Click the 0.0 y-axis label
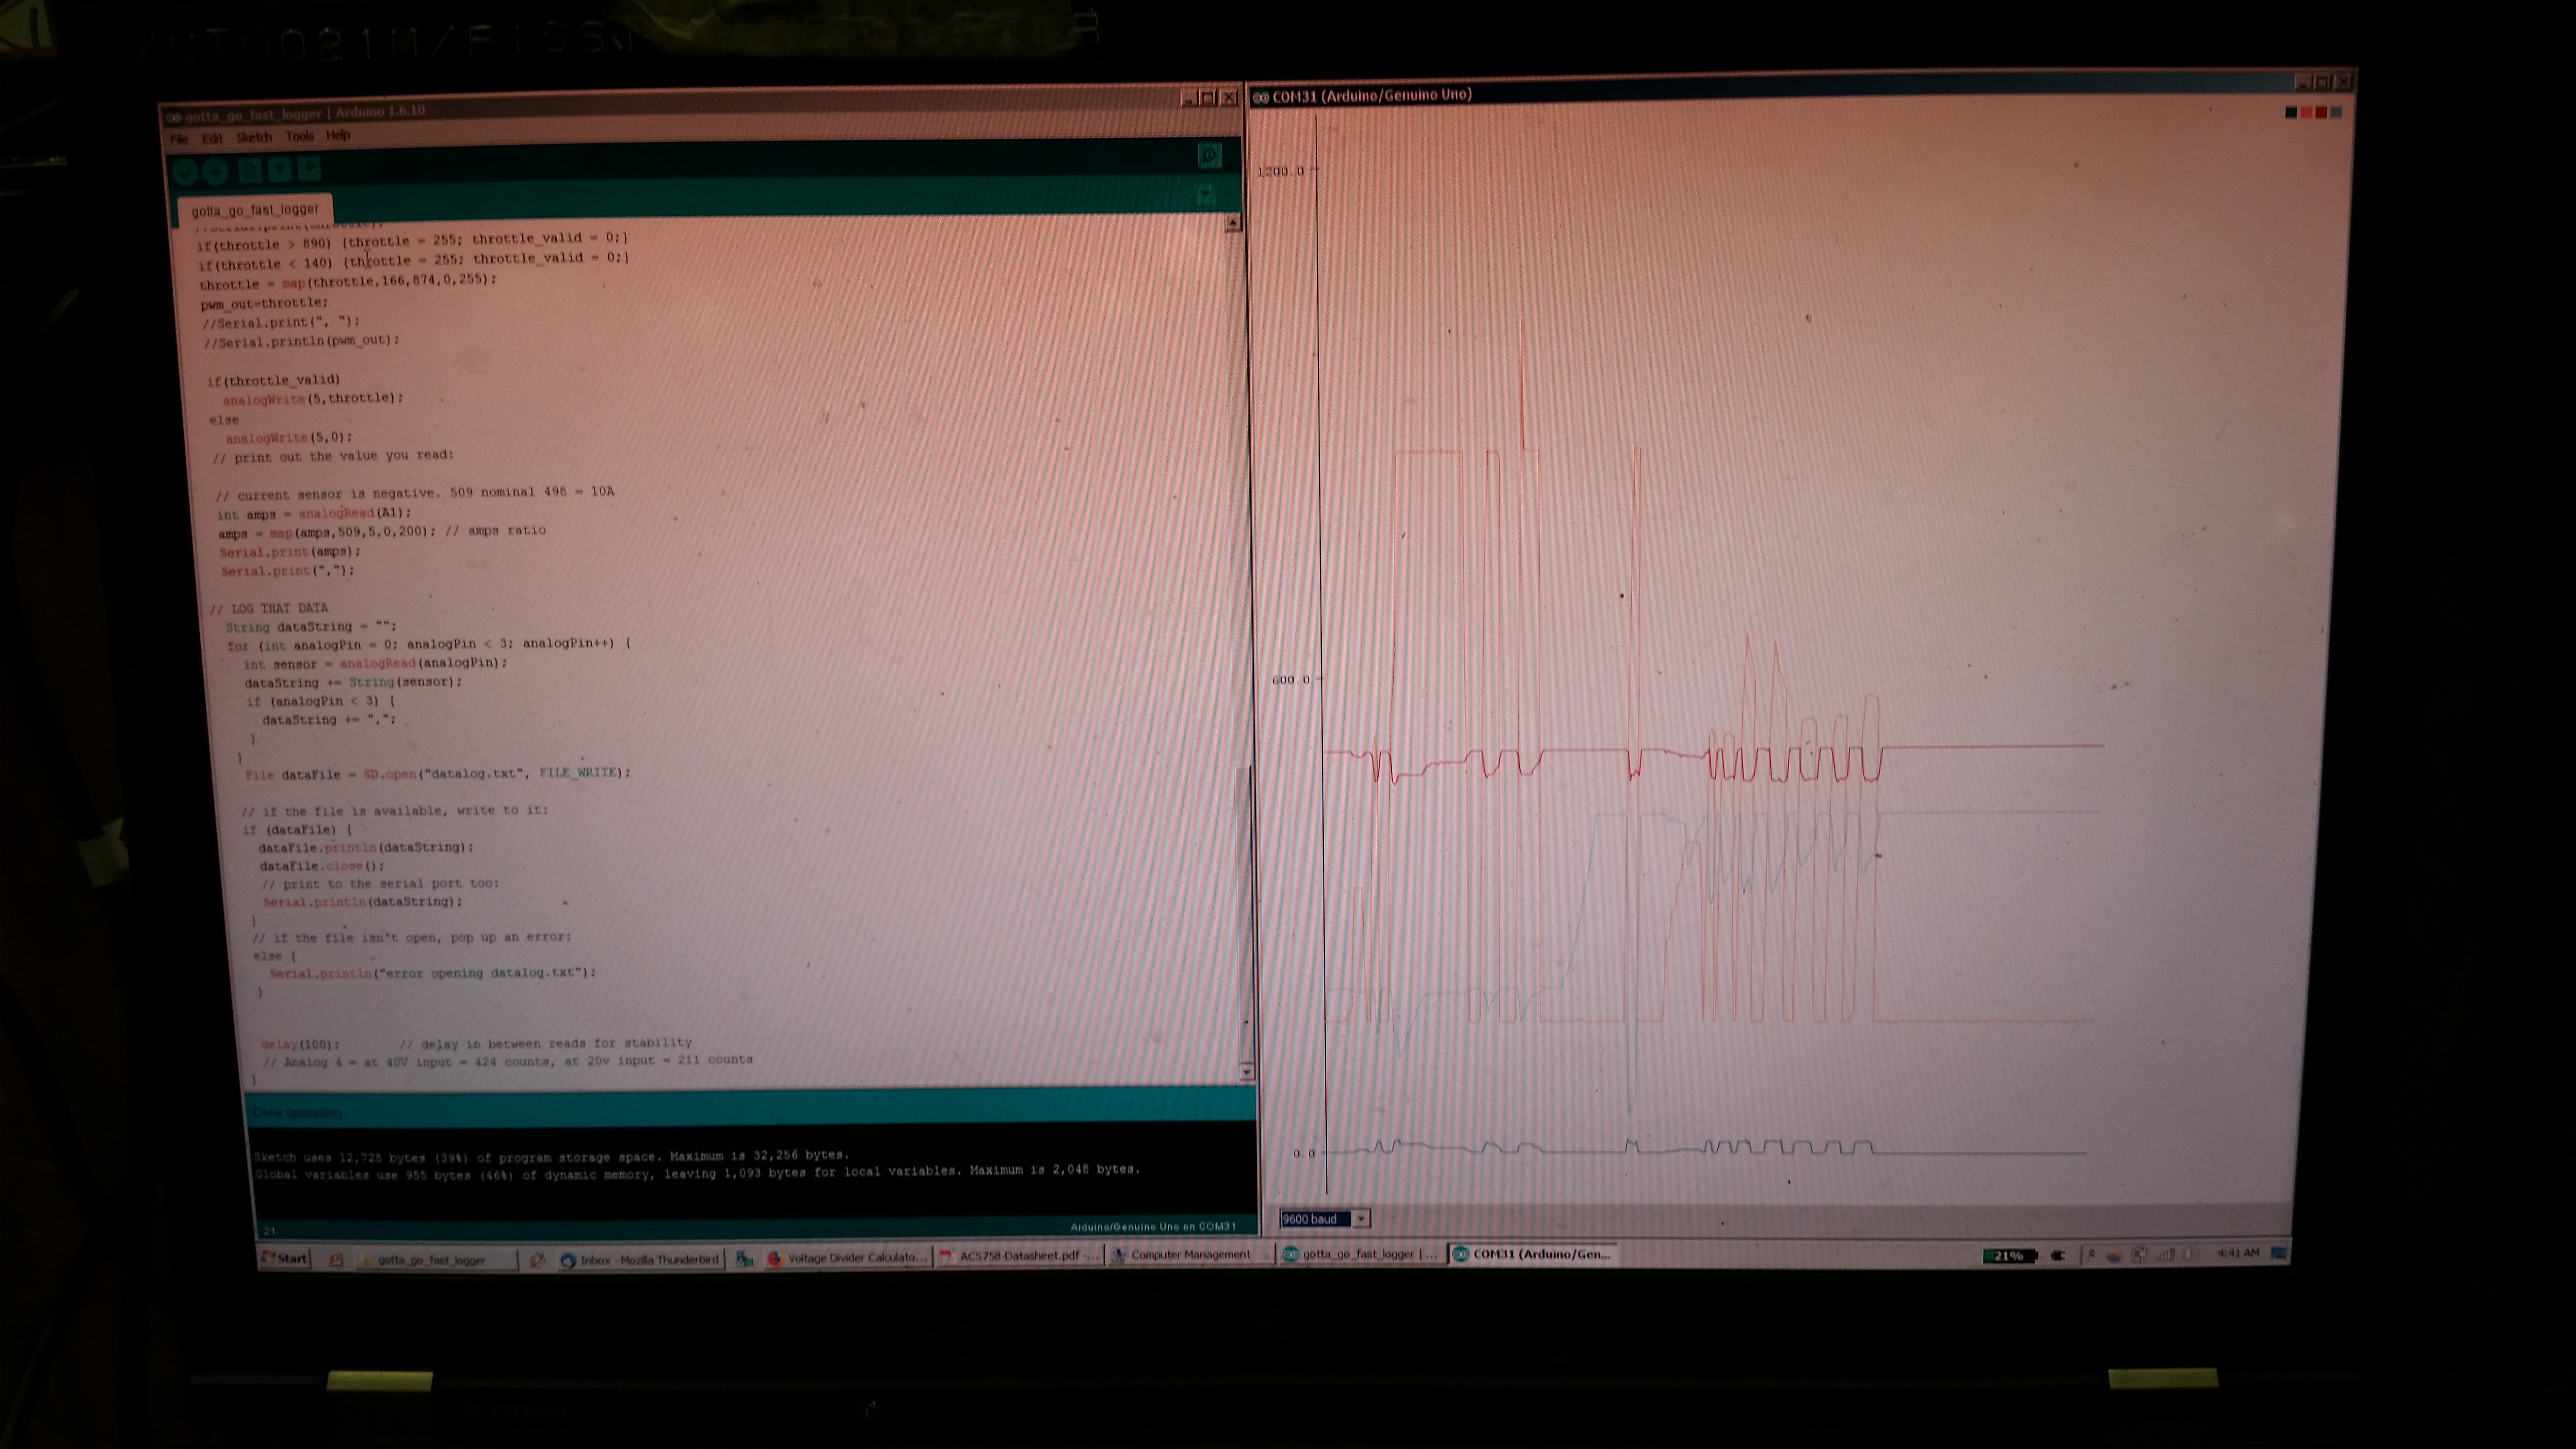The image size is (2576, 1449). pos(1304,1153)
